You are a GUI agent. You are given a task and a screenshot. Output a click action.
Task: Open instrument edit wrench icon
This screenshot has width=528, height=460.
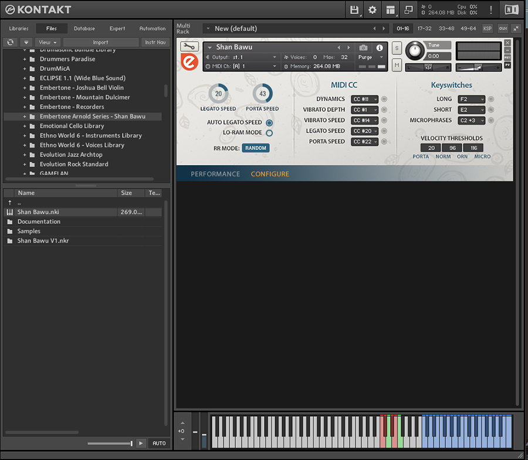coord(189,46)
